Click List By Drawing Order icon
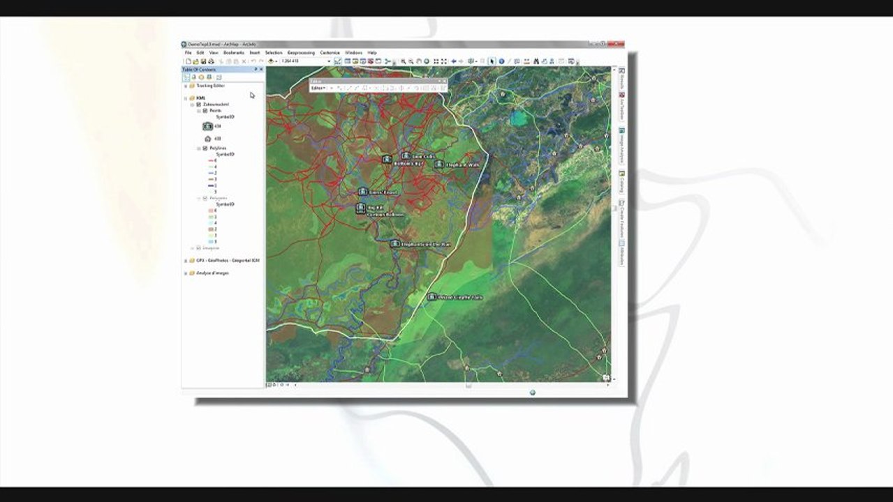893x502 pixels. pos(186,77)
